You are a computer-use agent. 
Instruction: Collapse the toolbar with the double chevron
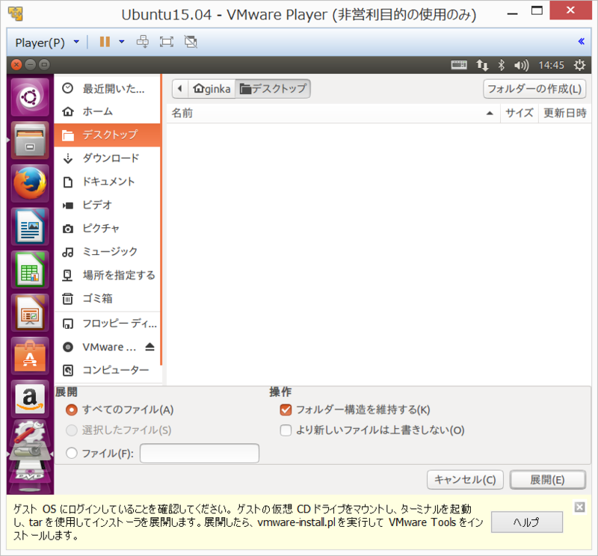582,41
